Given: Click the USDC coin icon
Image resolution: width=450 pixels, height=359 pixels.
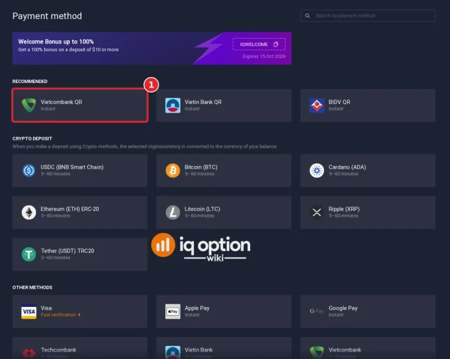Looking at the screenshot, I should pyautogui.click(x=29, y=170).
